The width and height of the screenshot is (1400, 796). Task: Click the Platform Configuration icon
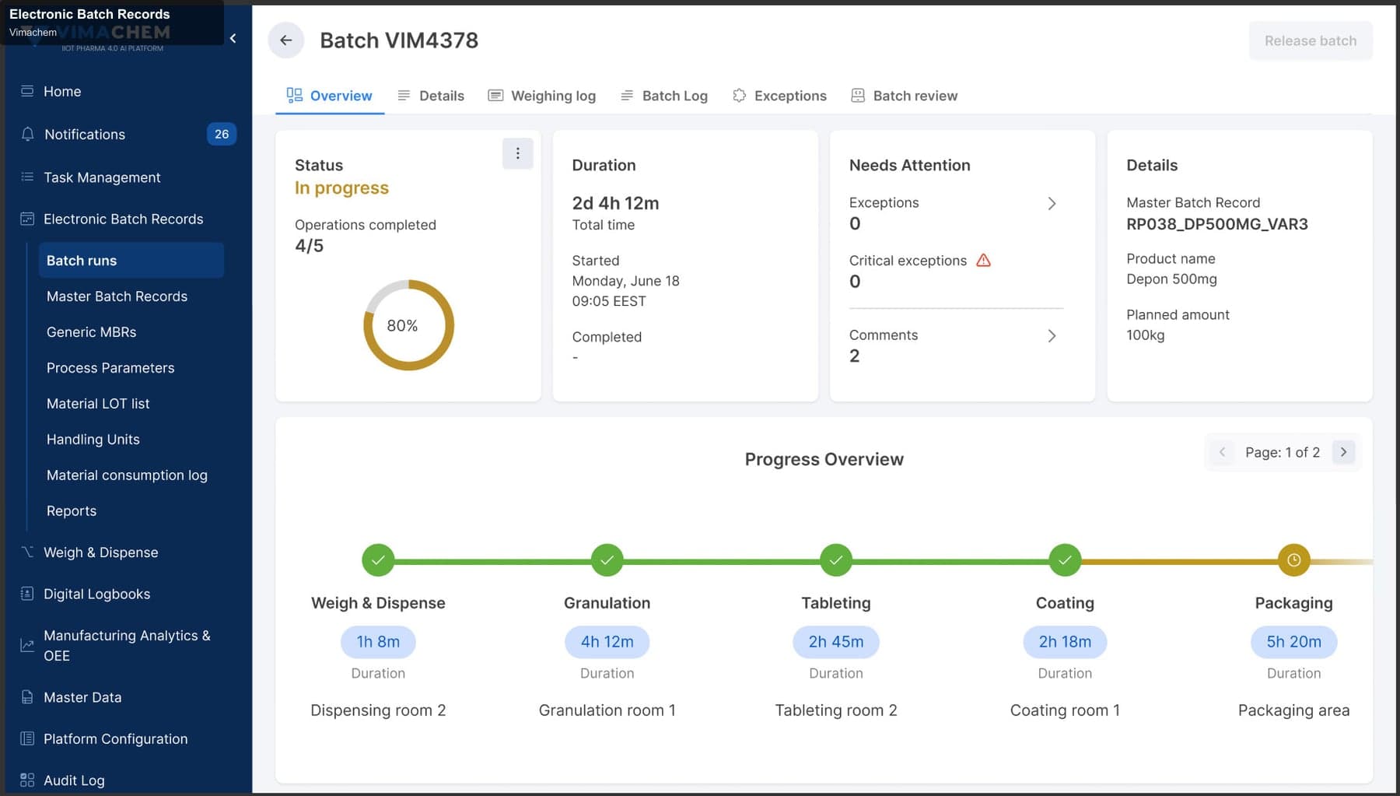[27, 738]
